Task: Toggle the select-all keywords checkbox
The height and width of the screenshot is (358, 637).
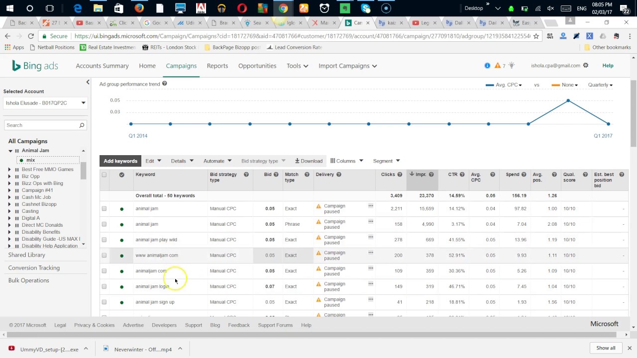Action: click(x=104, y=175)
